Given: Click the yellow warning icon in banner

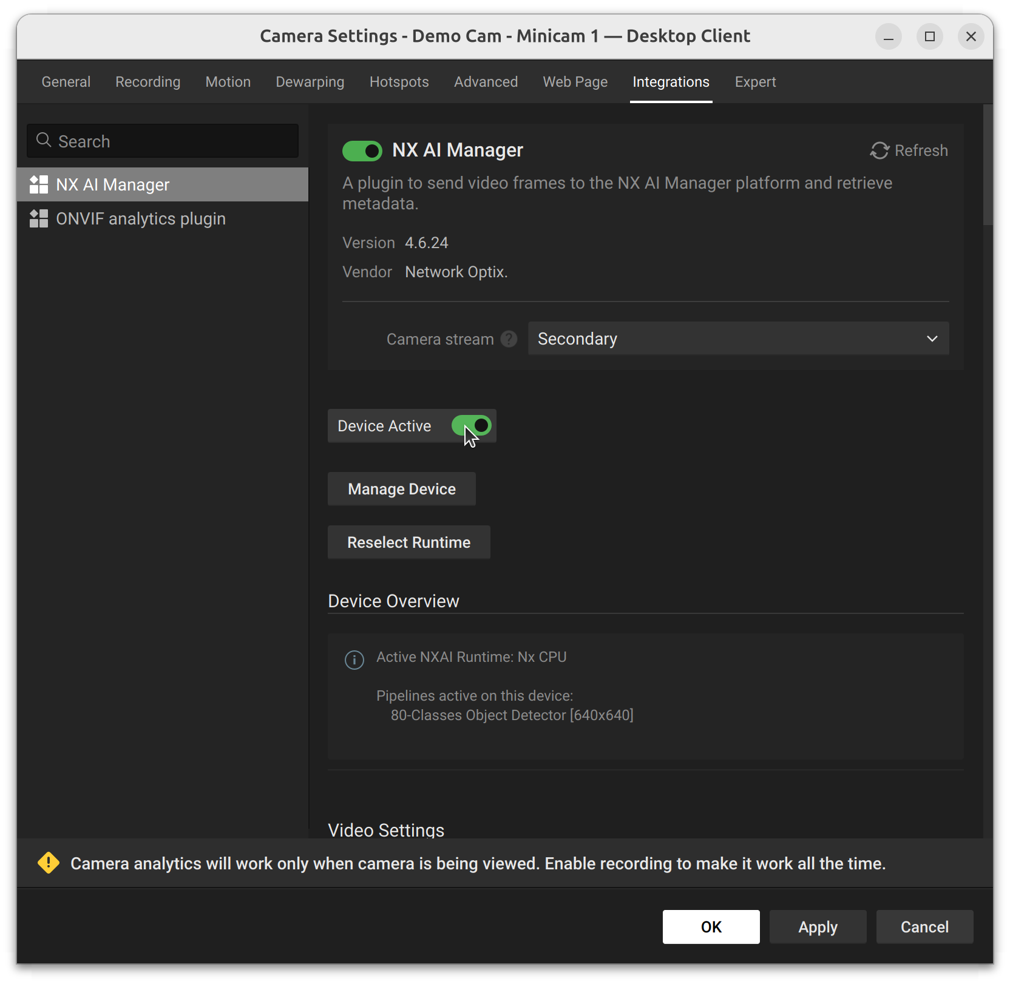Looking at the screenshot, I should (49, 863).
